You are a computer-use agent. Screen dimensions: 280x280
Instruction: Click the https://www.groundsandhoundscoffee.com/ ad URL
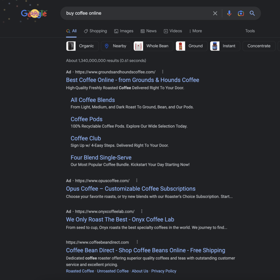coord(115,72)
